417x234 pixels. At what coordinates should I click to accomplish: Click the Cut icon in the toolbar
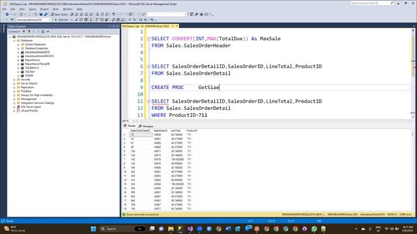(x=97, y=14)
